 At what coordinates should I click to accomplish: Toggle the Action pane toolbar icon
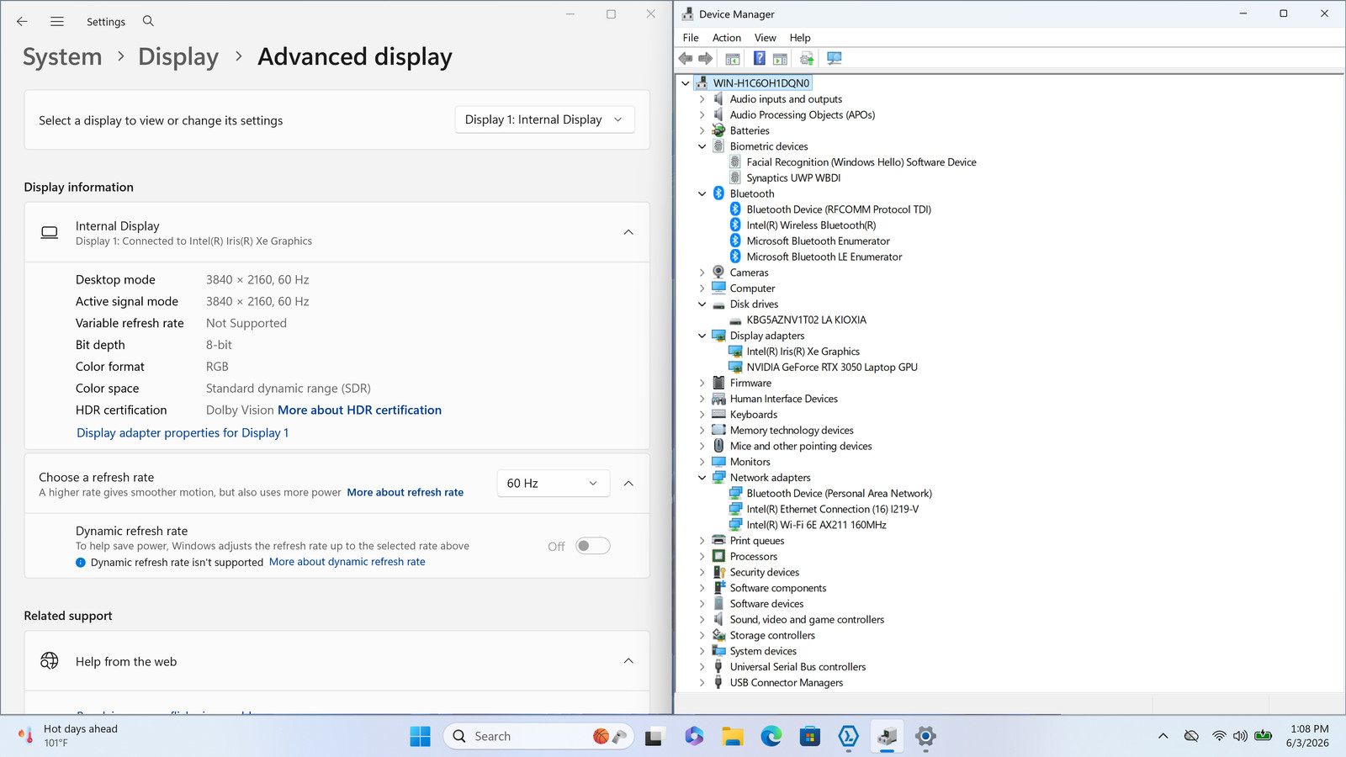pyautogui.click(x=780, y=58)
